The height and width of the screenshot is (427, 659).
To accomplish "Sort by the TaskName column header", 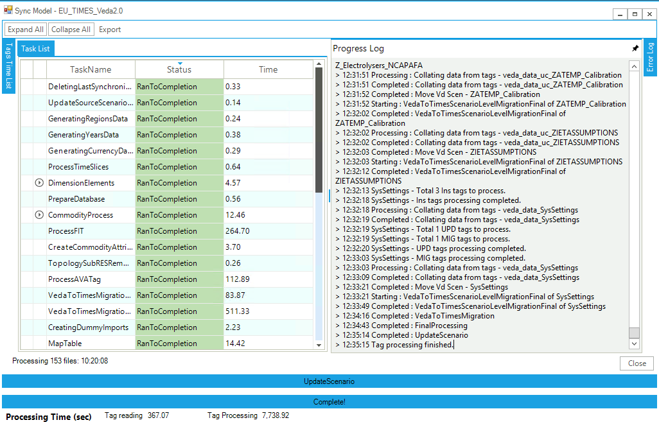I will [91, 69].
